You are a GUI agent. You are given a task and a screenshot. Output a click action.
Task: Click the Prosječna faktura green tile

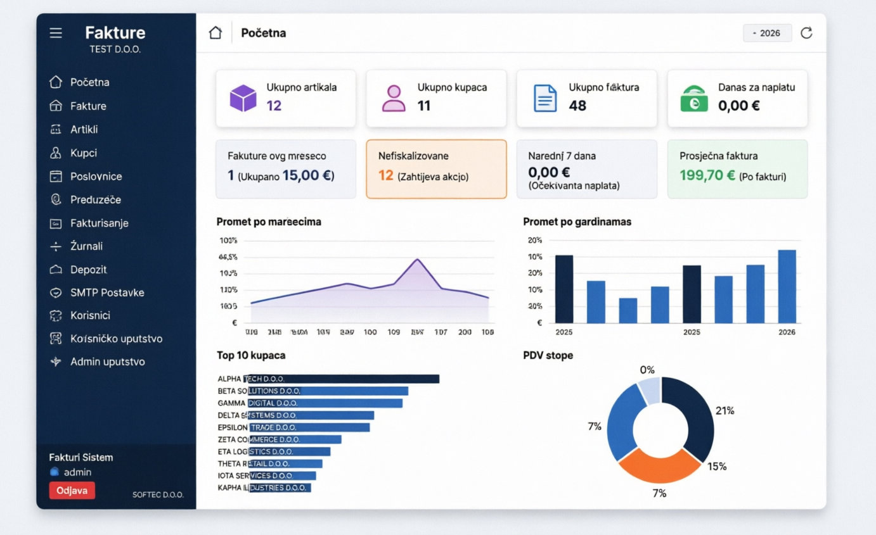pyautogui.click(x=738, y=169)
